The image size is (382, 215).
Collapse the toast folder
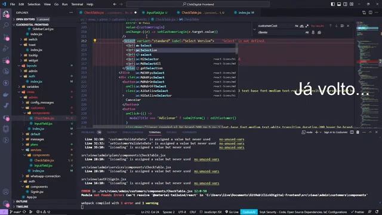tap(32, 45)
